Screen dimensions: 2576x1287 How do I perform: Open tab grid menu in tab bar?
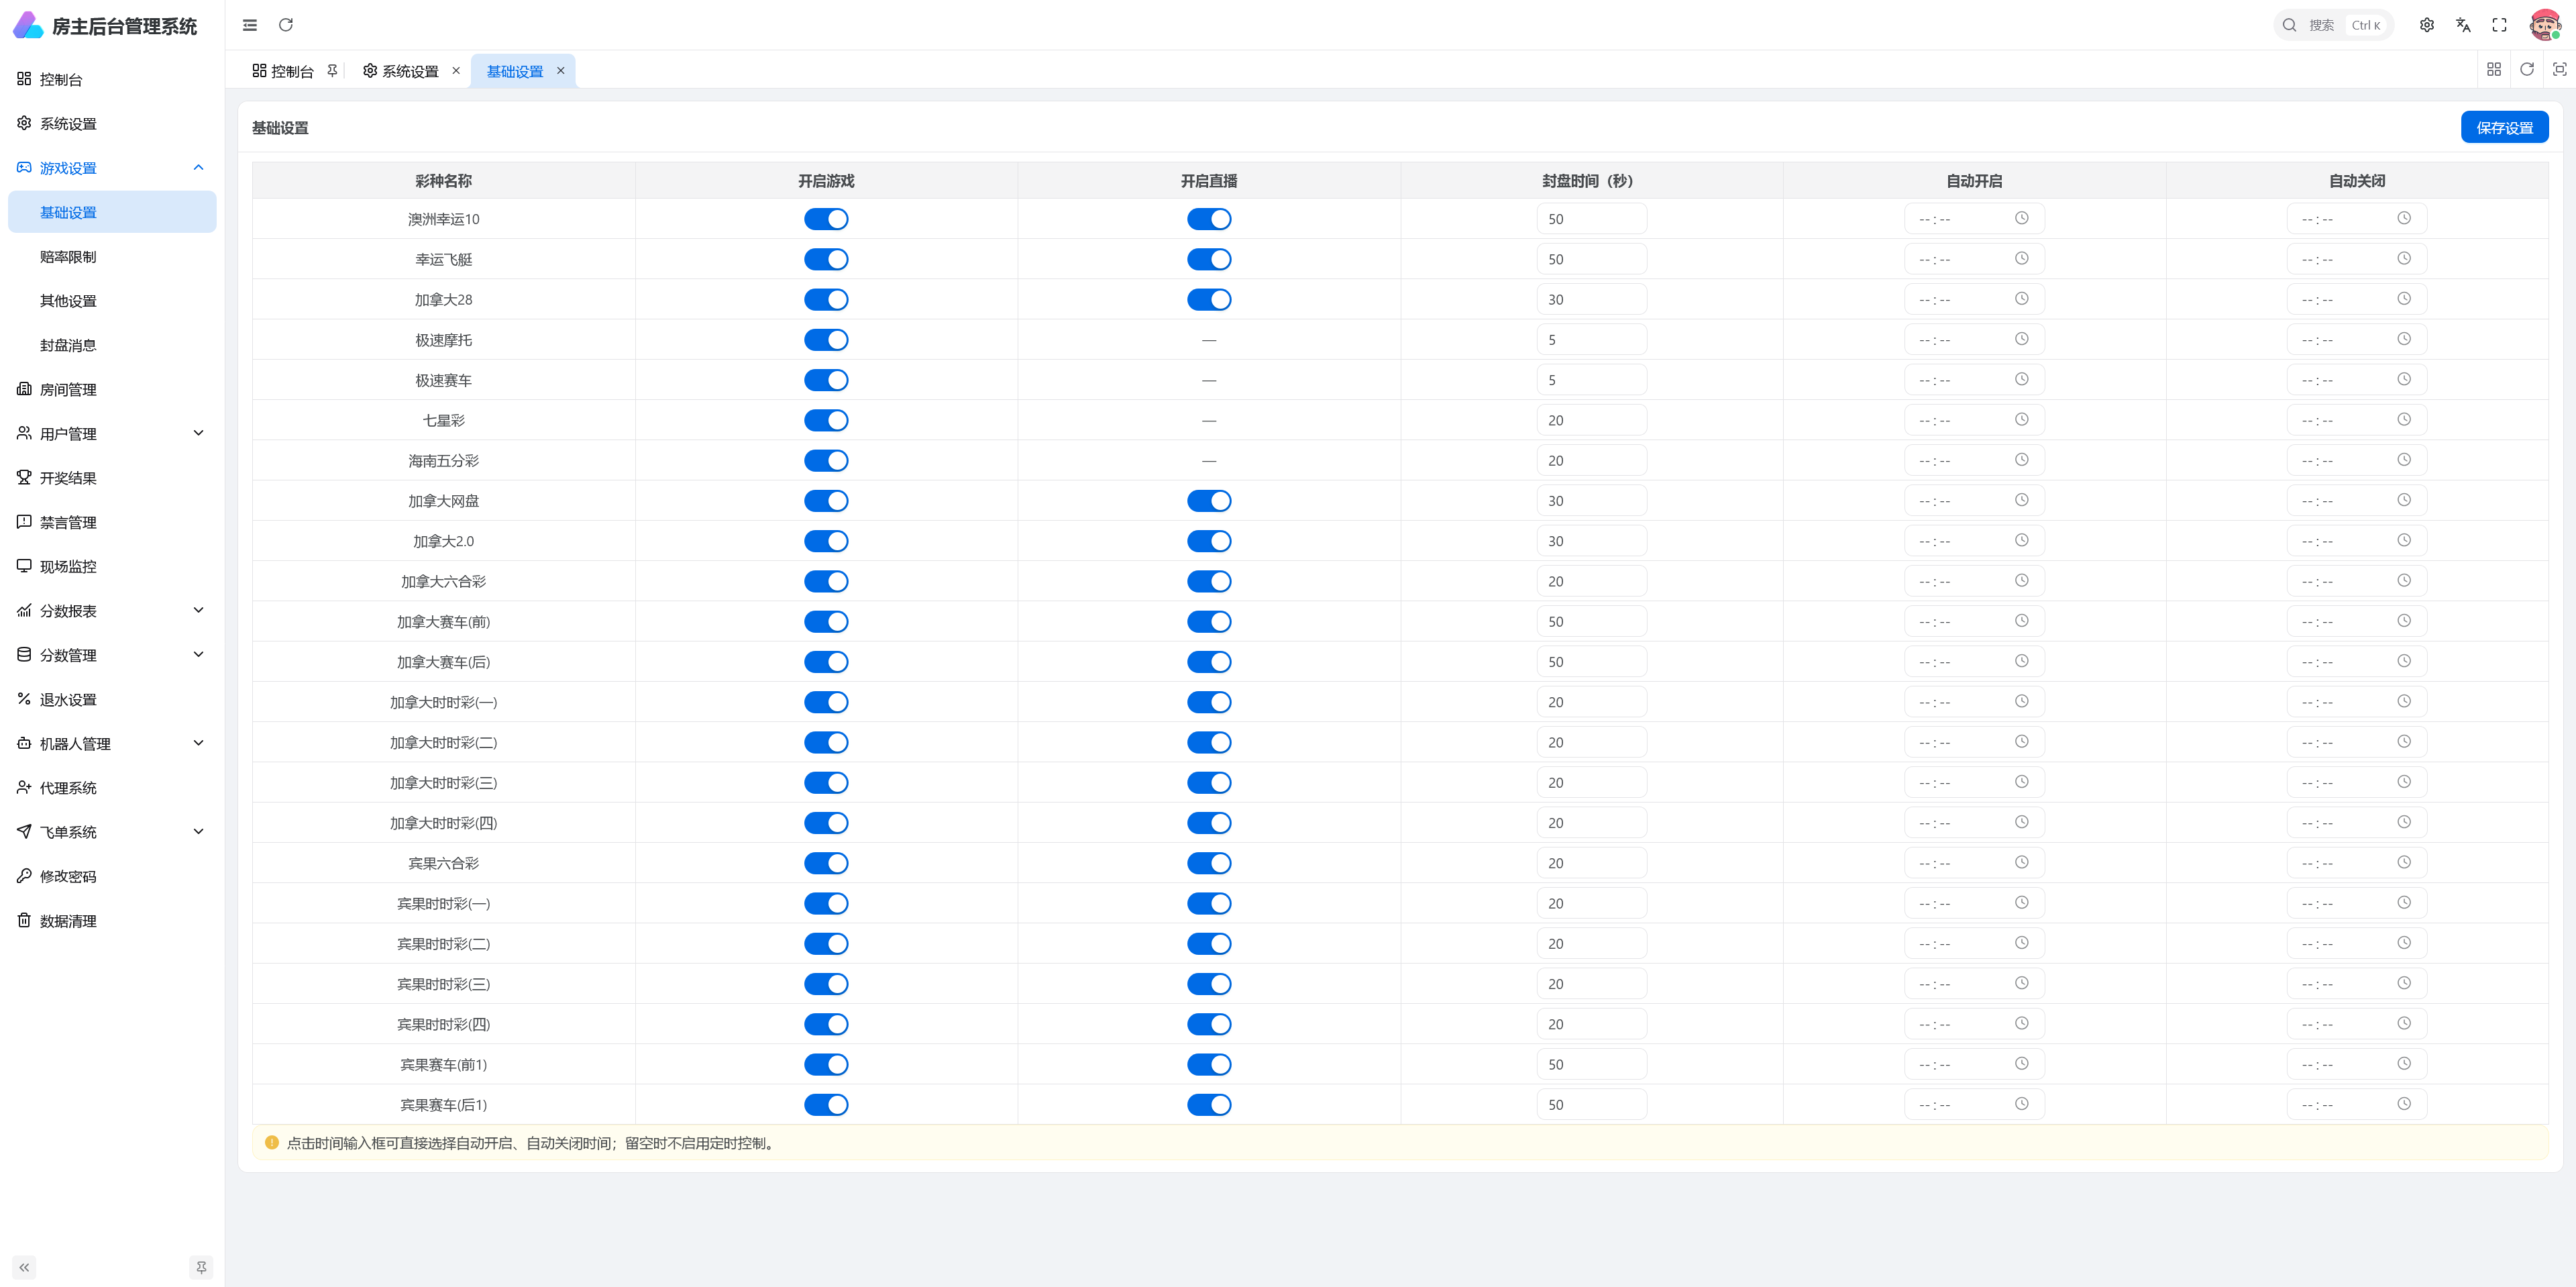coord(2494,69)
